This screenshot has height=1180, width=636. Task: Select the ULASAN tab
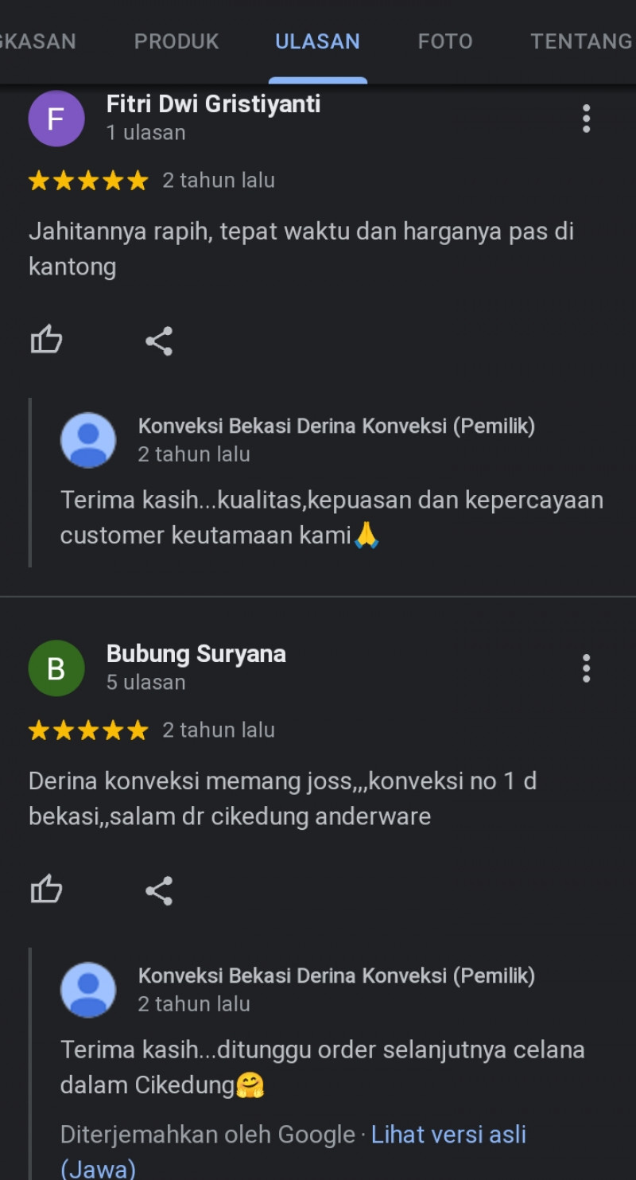tap(317, 41)
